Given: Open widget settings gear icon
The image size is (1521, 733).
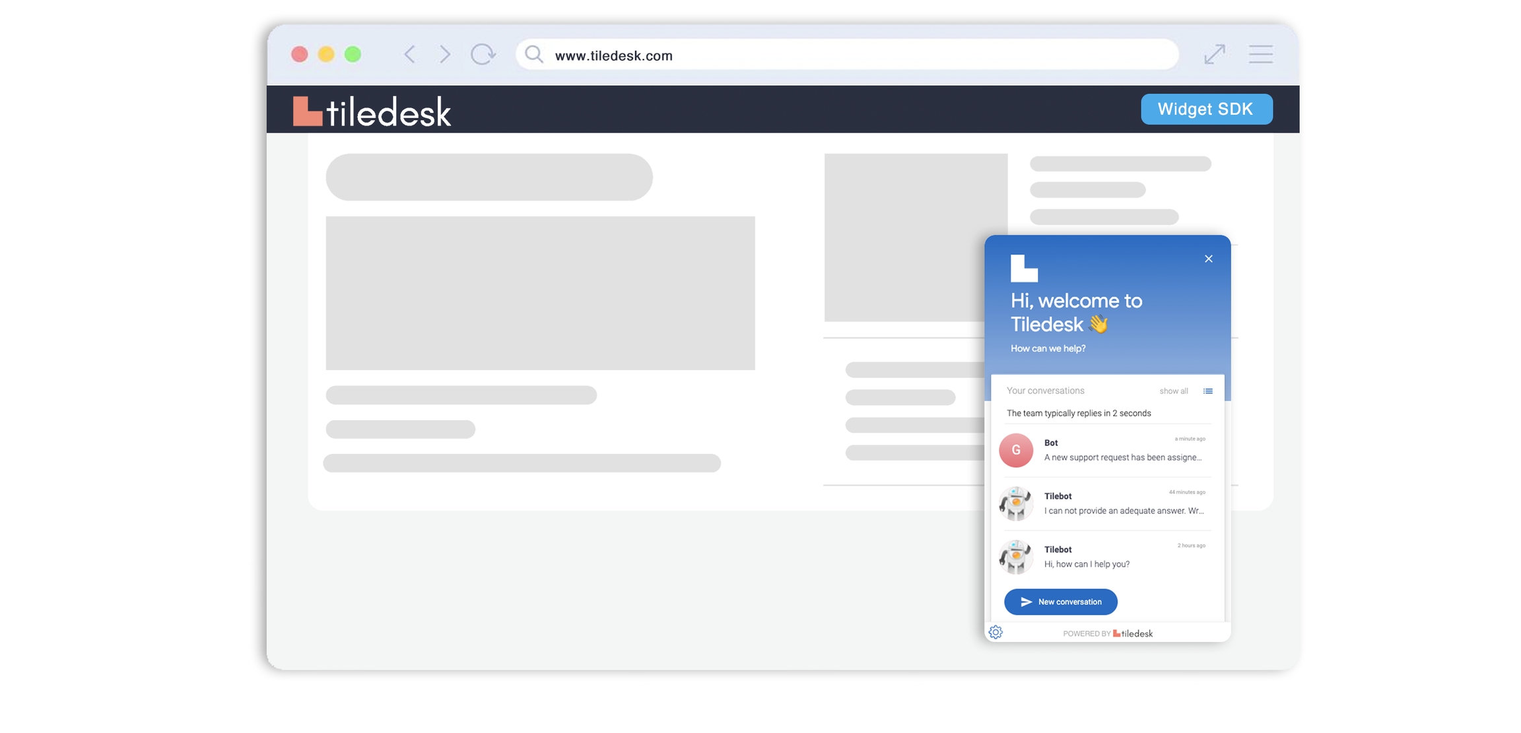Looking at the screenshot, I should [996, 632].
